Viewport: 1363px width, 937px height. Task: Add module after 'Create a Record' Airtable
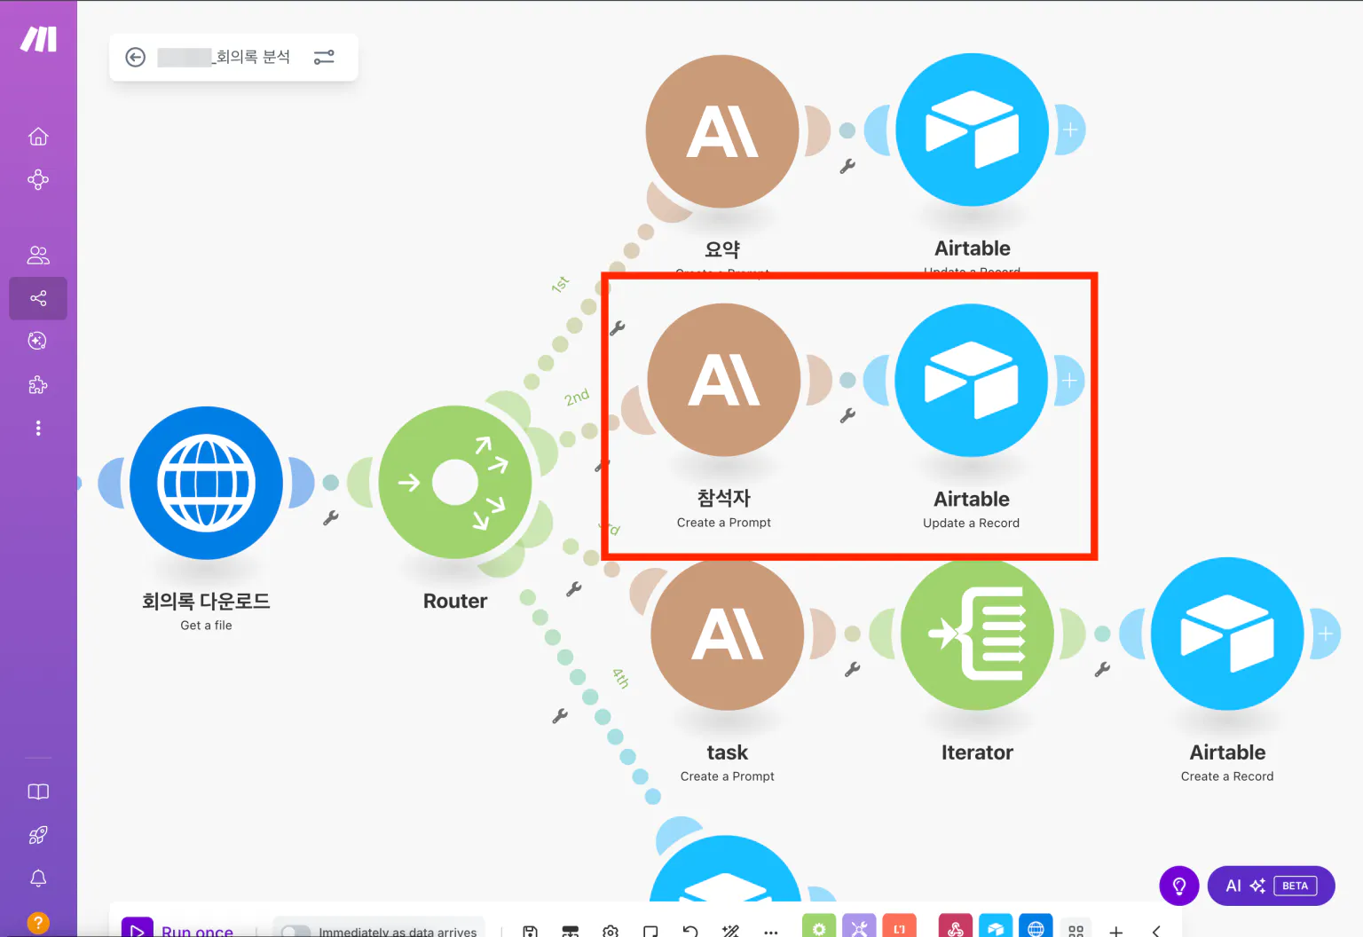[1326, 634]
